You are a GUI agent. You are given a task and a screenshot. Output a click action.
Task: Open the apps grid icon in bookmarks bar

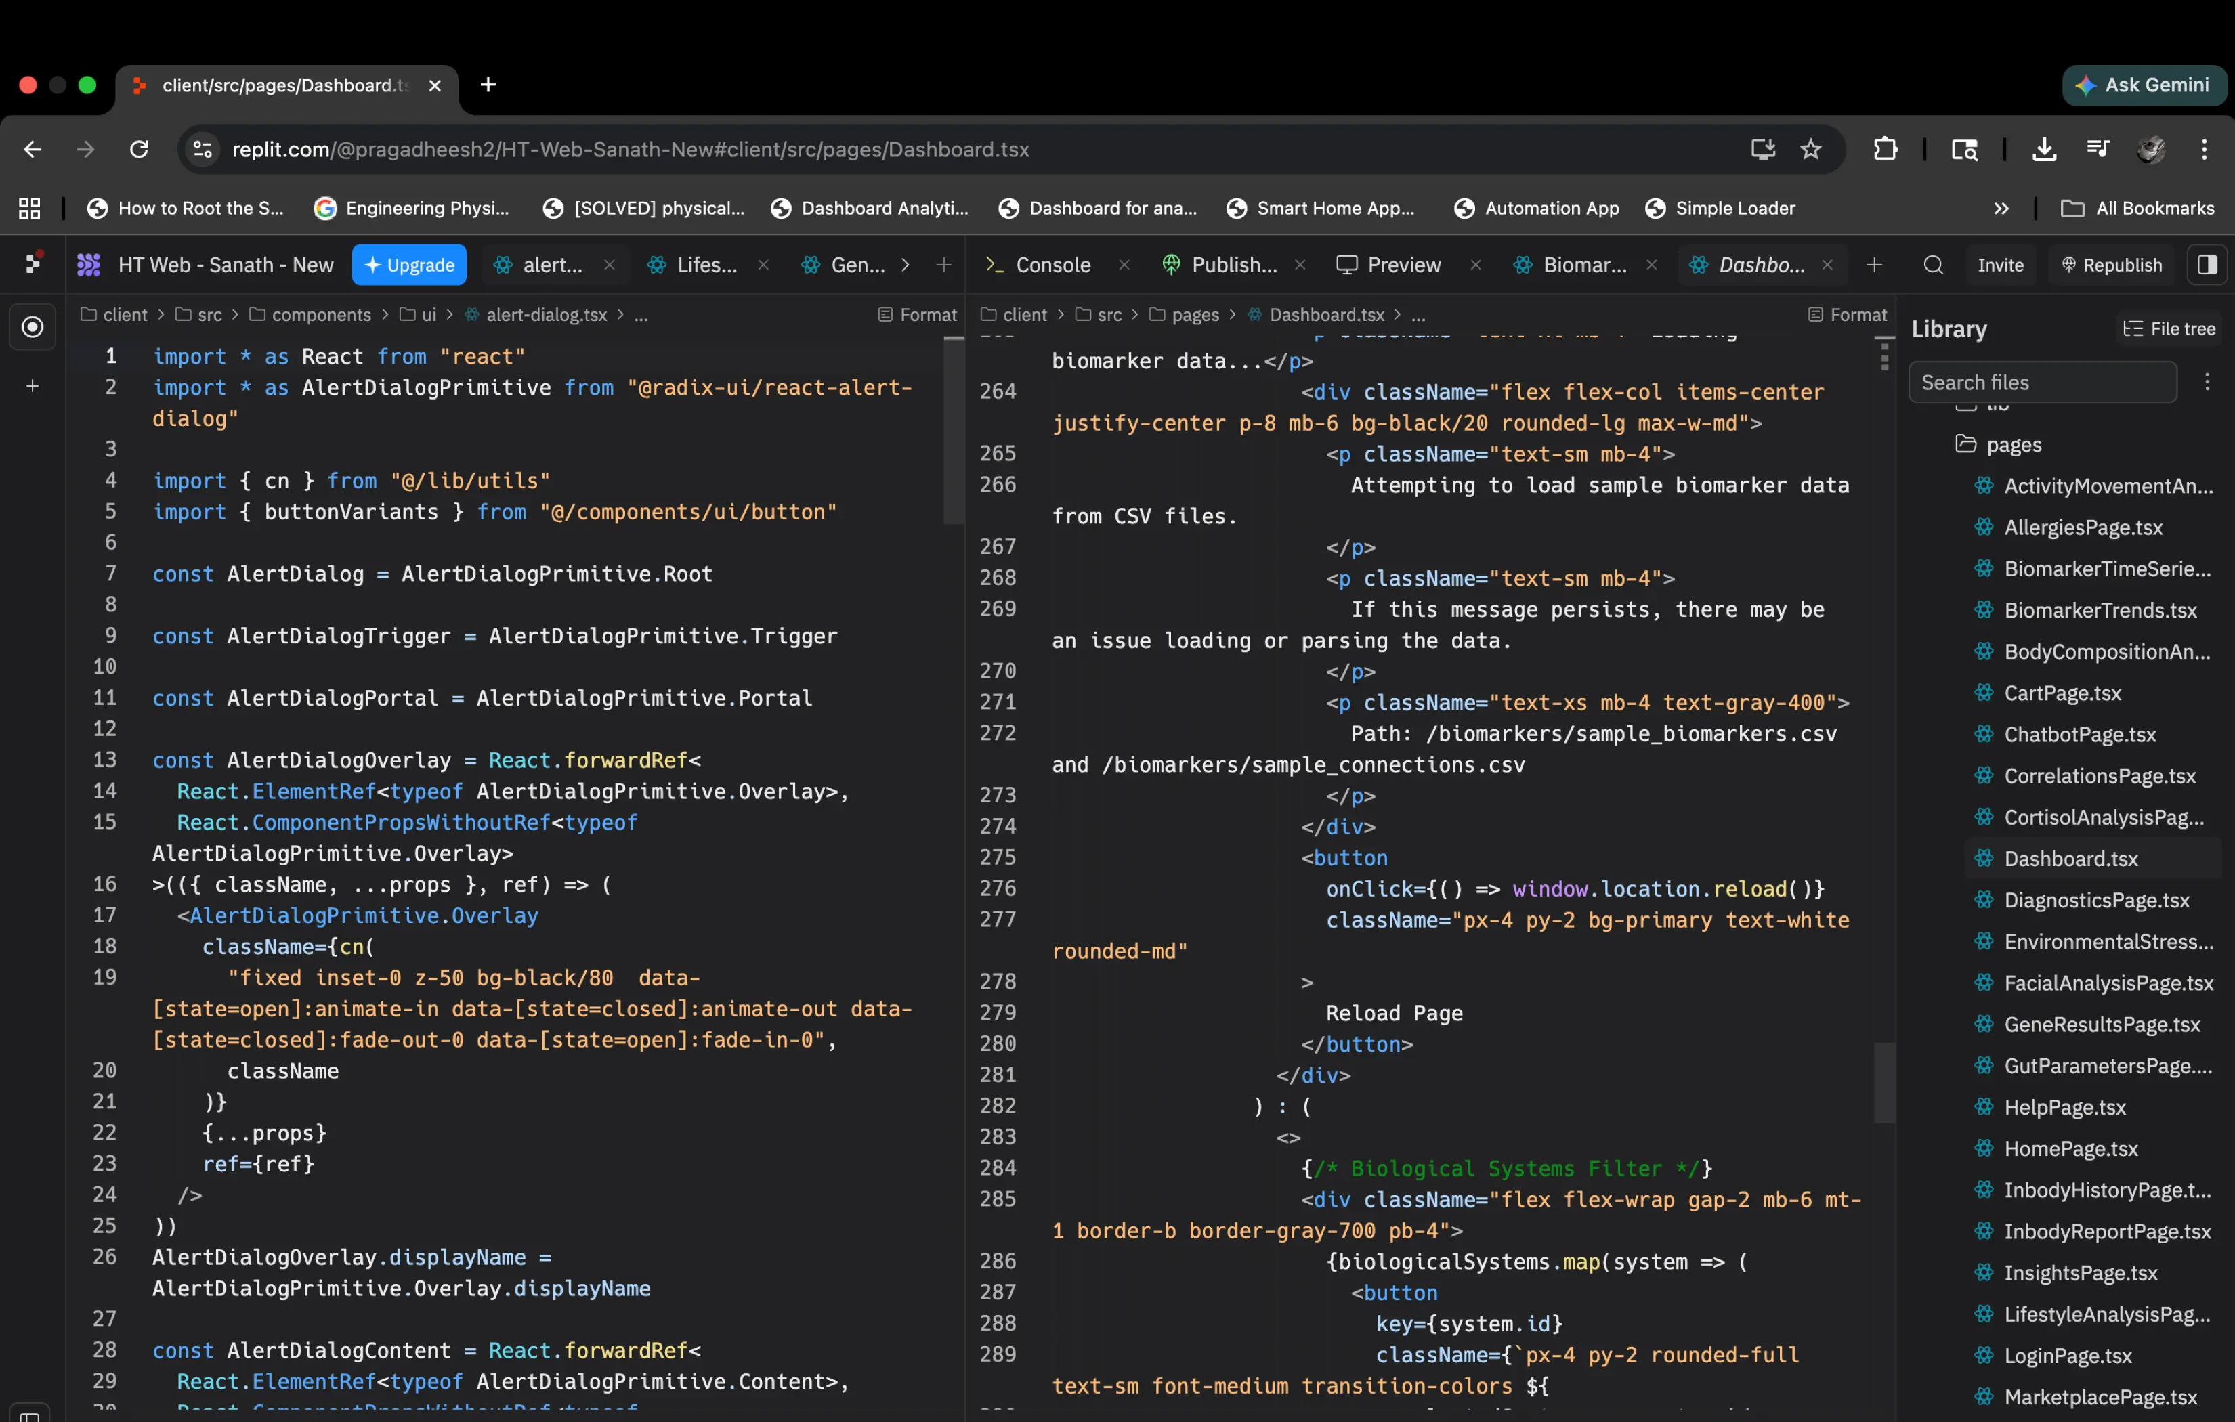coord(30,209)
